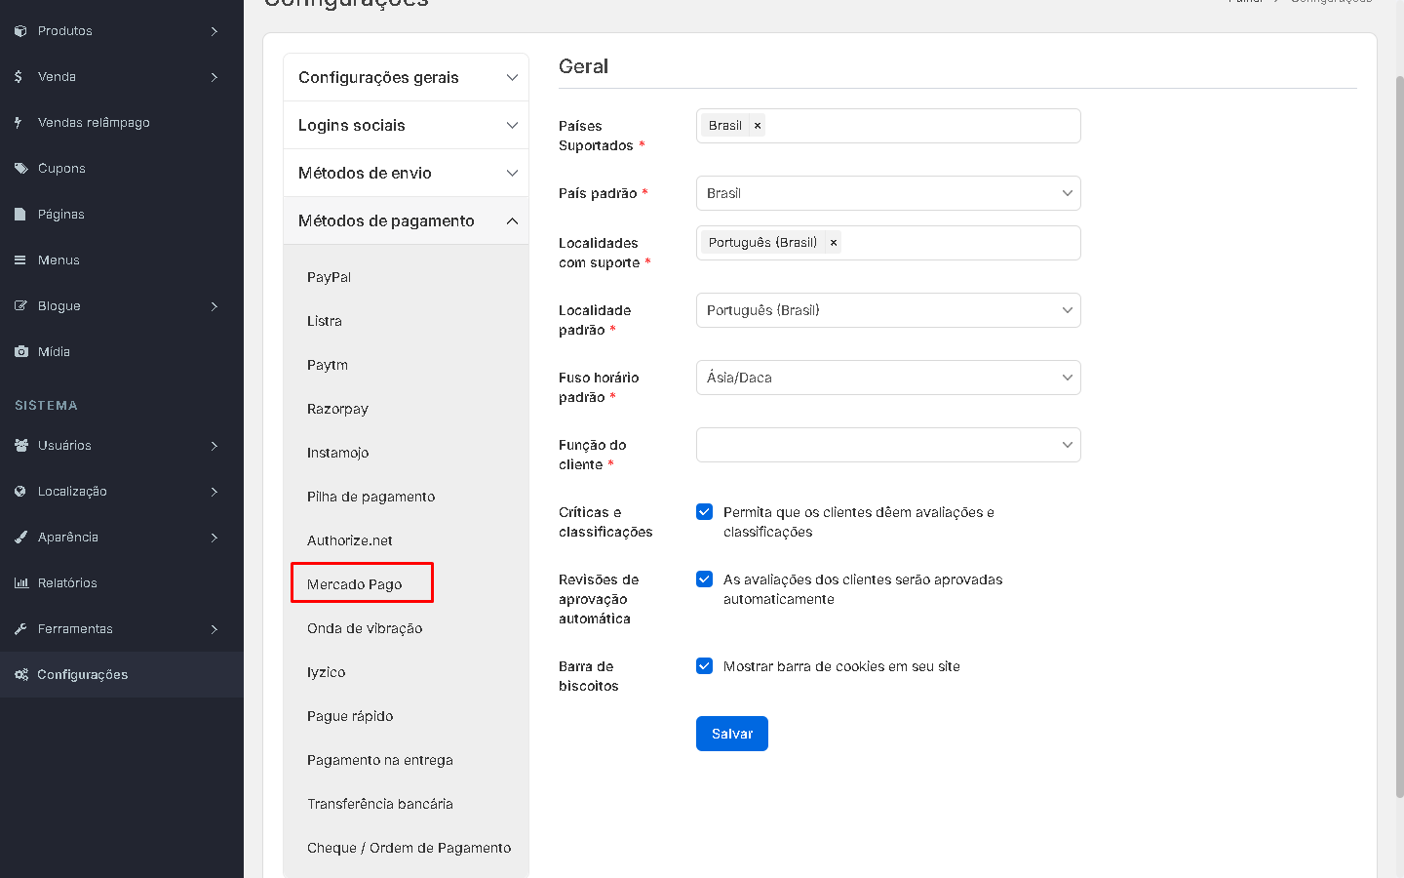Screen dimensions: 1404x878
Task: Toggle automatic approval of reviews checkbox
Action: tap(704, 579)
